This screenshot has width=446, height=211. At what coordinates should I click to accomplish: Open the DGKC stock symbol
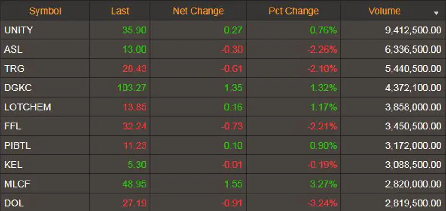click(x=18, y=88)
